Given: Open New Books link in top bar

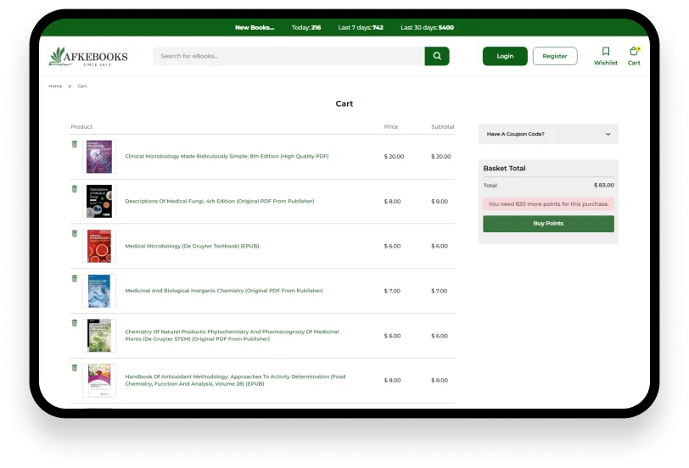Looking at the screenshot, I should 255,27.
